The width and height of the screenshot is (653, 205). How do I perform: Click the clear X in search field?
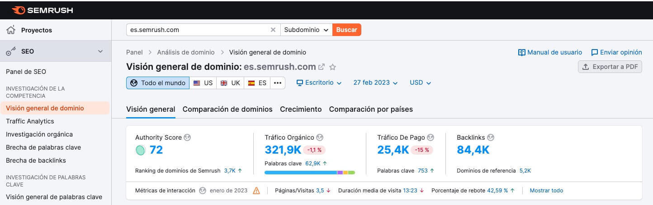point(273,30)
